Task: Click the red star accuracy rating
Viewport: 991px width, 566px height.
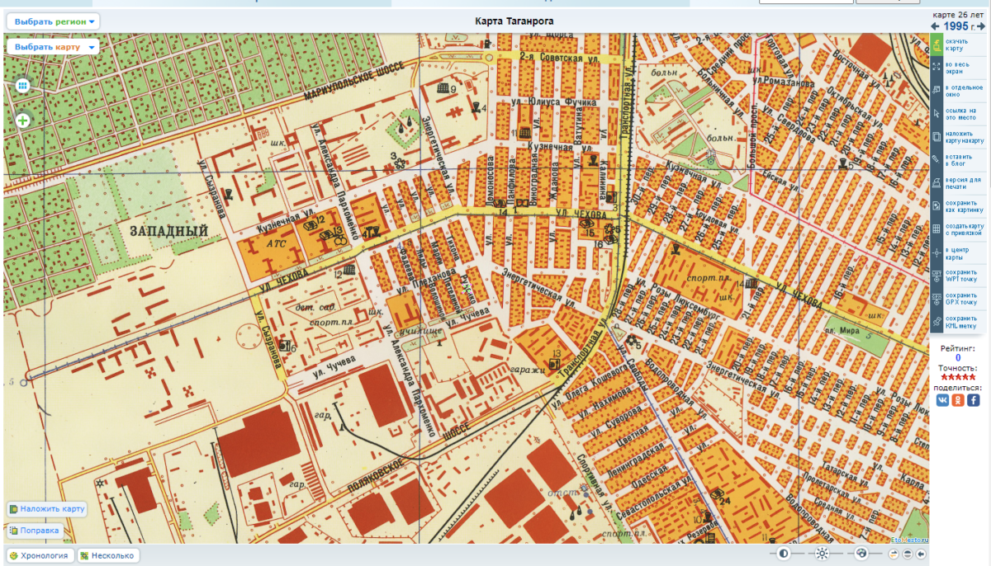Action: point(958,377)
